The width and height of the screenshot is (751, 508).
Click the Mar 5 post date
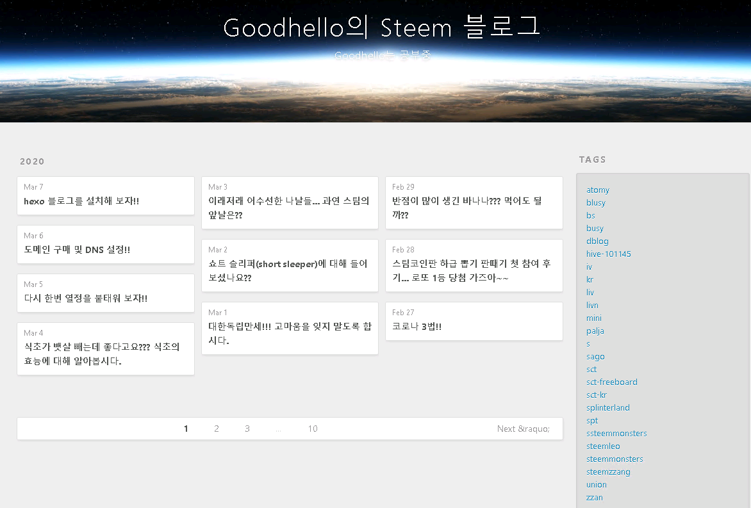[x=33, y=284]
